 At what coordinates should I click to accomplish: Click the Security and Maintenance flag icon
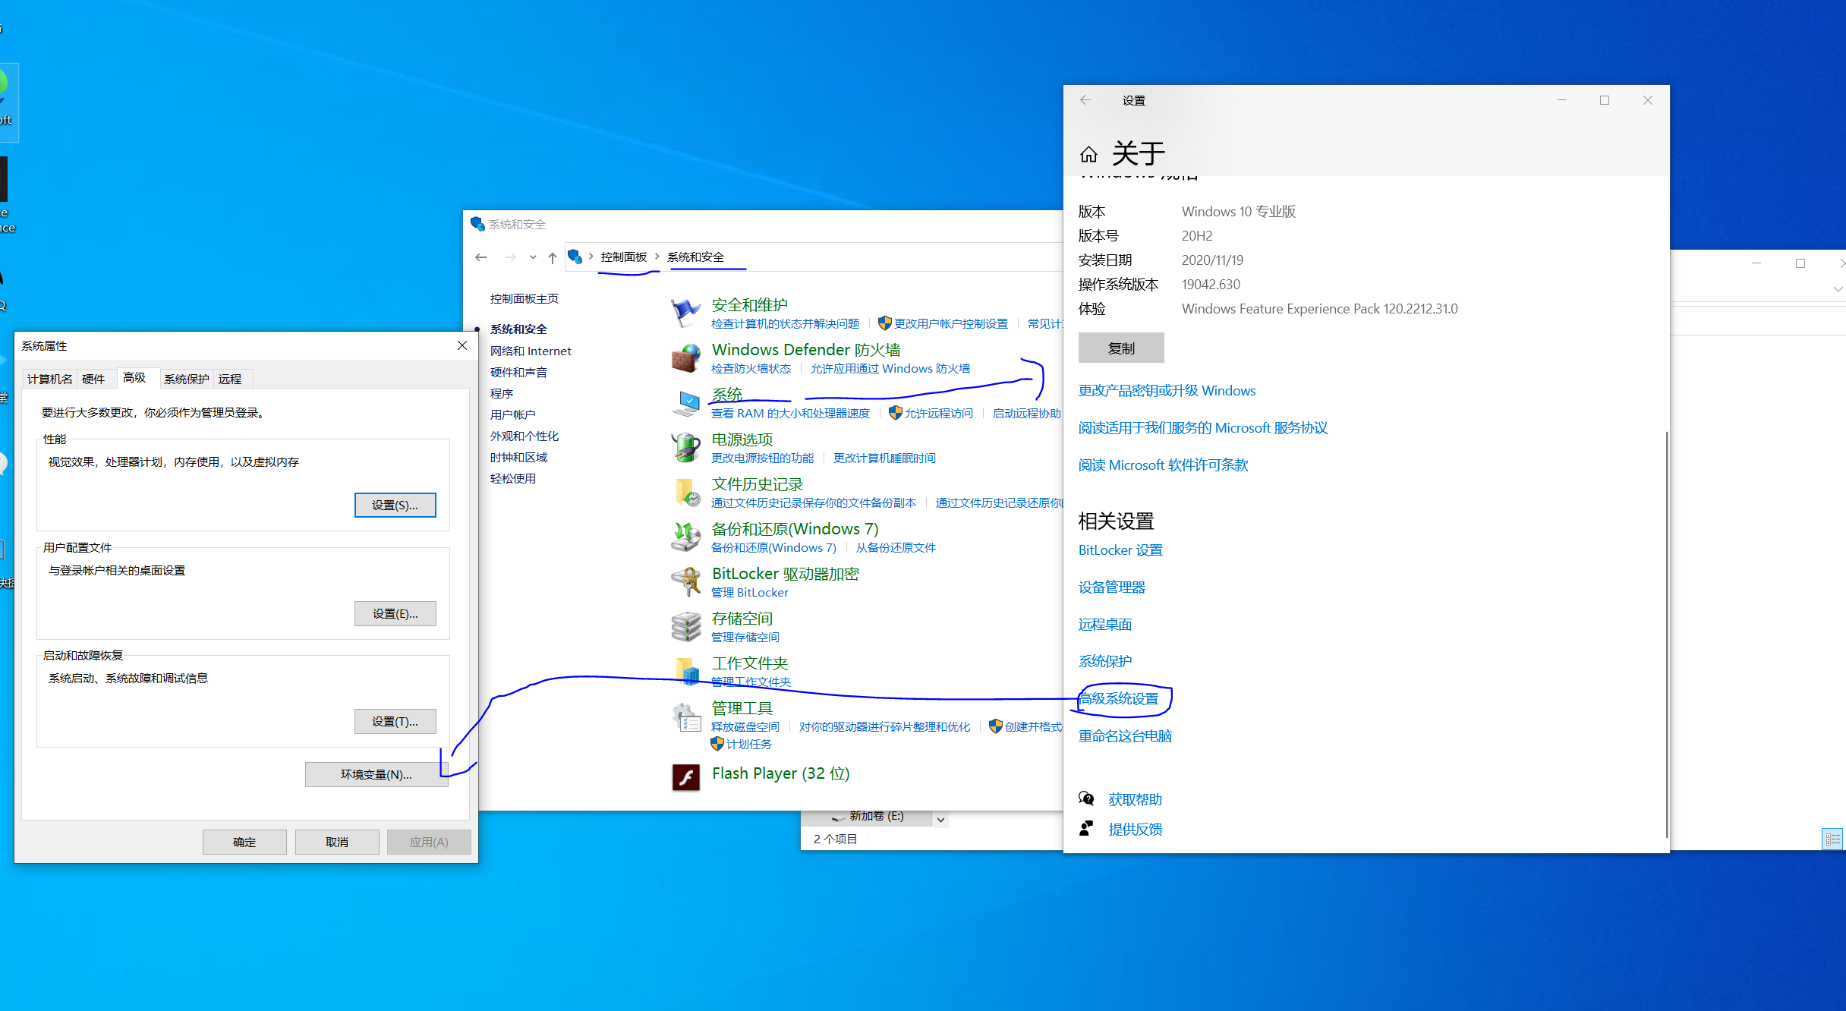click(x=685, y=313)
